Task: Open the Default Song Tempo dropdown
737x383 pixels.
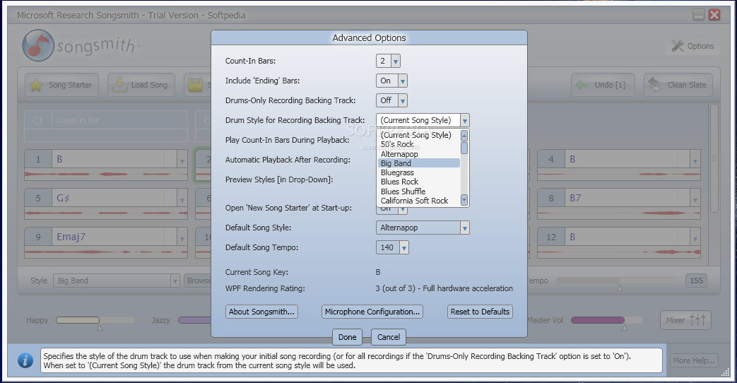Action: coord(403,247)
